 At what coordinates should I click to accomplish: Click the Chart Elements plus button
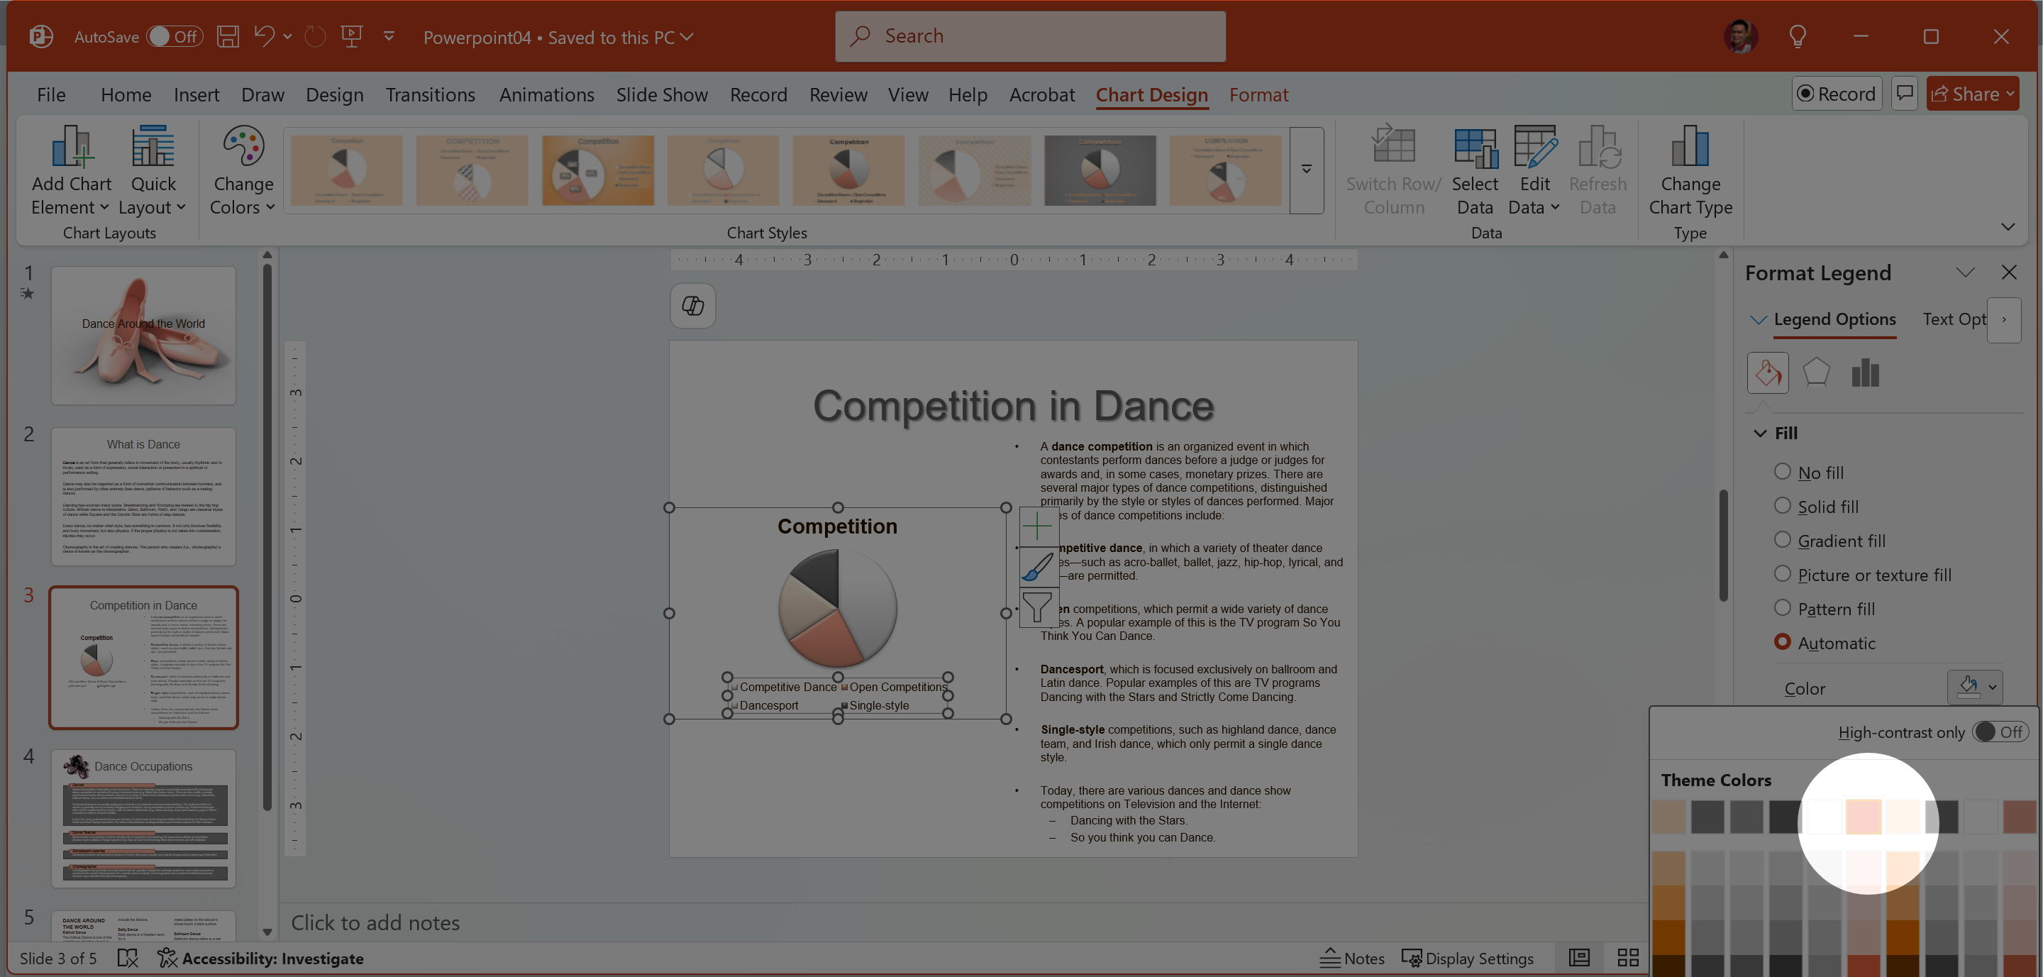(1037, 525)
